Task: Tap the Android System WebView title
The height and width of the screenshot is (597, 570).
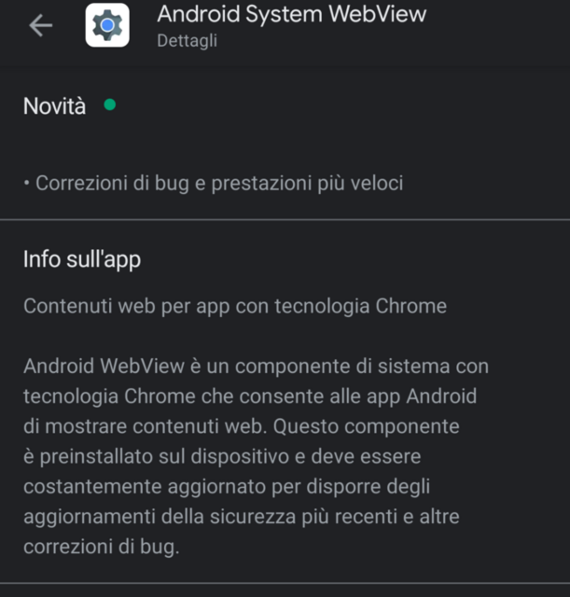Action: 292,14
